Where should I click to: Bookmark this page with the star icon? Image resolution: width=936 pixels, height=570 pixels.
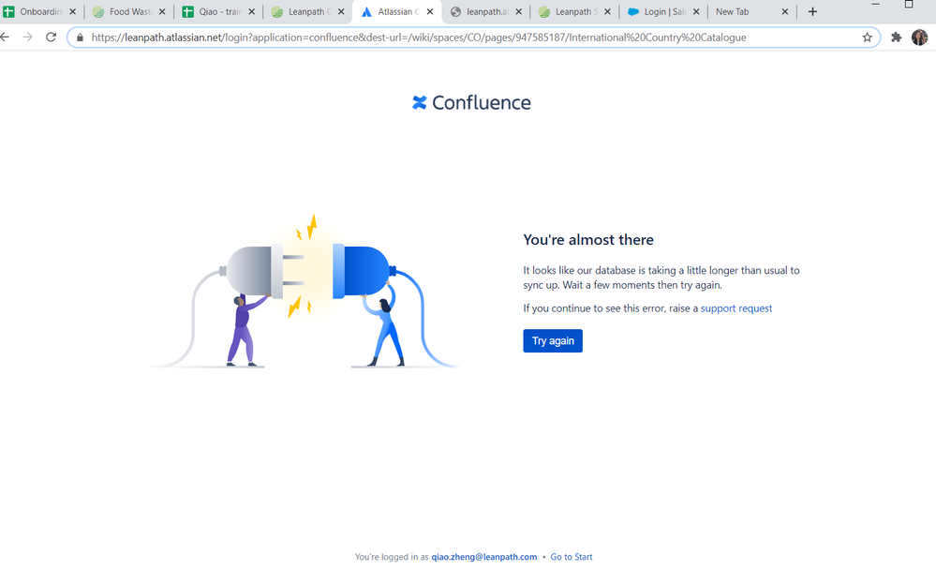point(868,37)
